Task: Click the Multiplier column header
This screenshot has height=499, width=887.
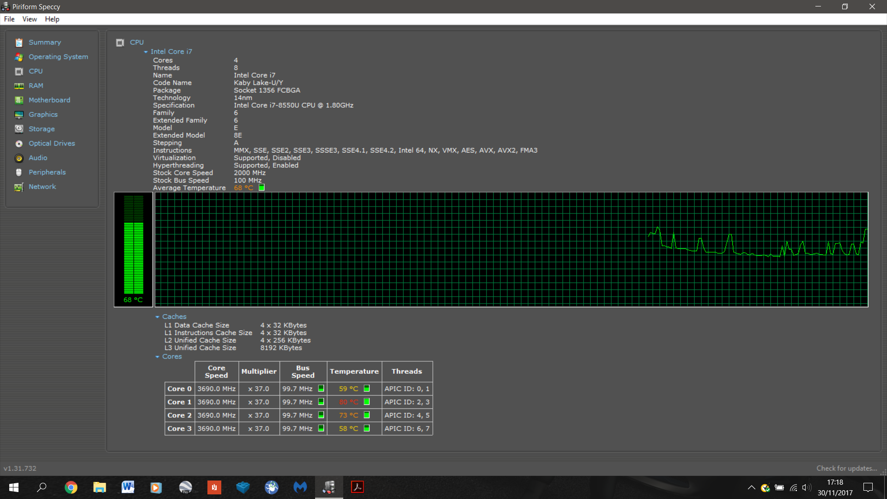Action: click(x=259, y=371)
